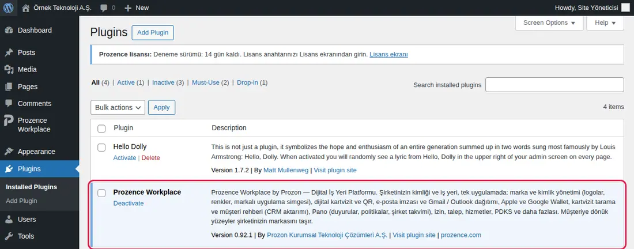Filter plugins by Drop-in
The height and width of the screenshot is (249, 634).
pos(247,82)
